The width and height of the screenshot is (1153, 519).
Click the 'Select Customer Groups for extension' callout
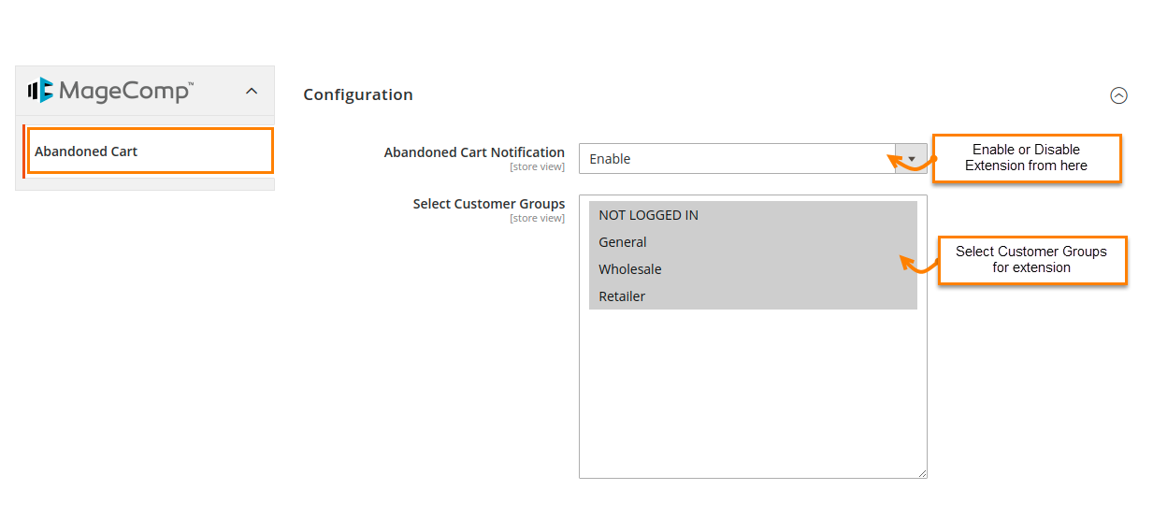point(1031,260)
